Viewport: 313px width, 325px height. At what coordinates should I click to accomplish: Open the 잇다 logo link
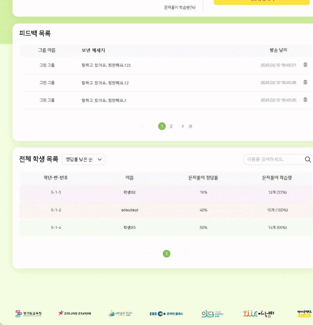click(212, 314)
